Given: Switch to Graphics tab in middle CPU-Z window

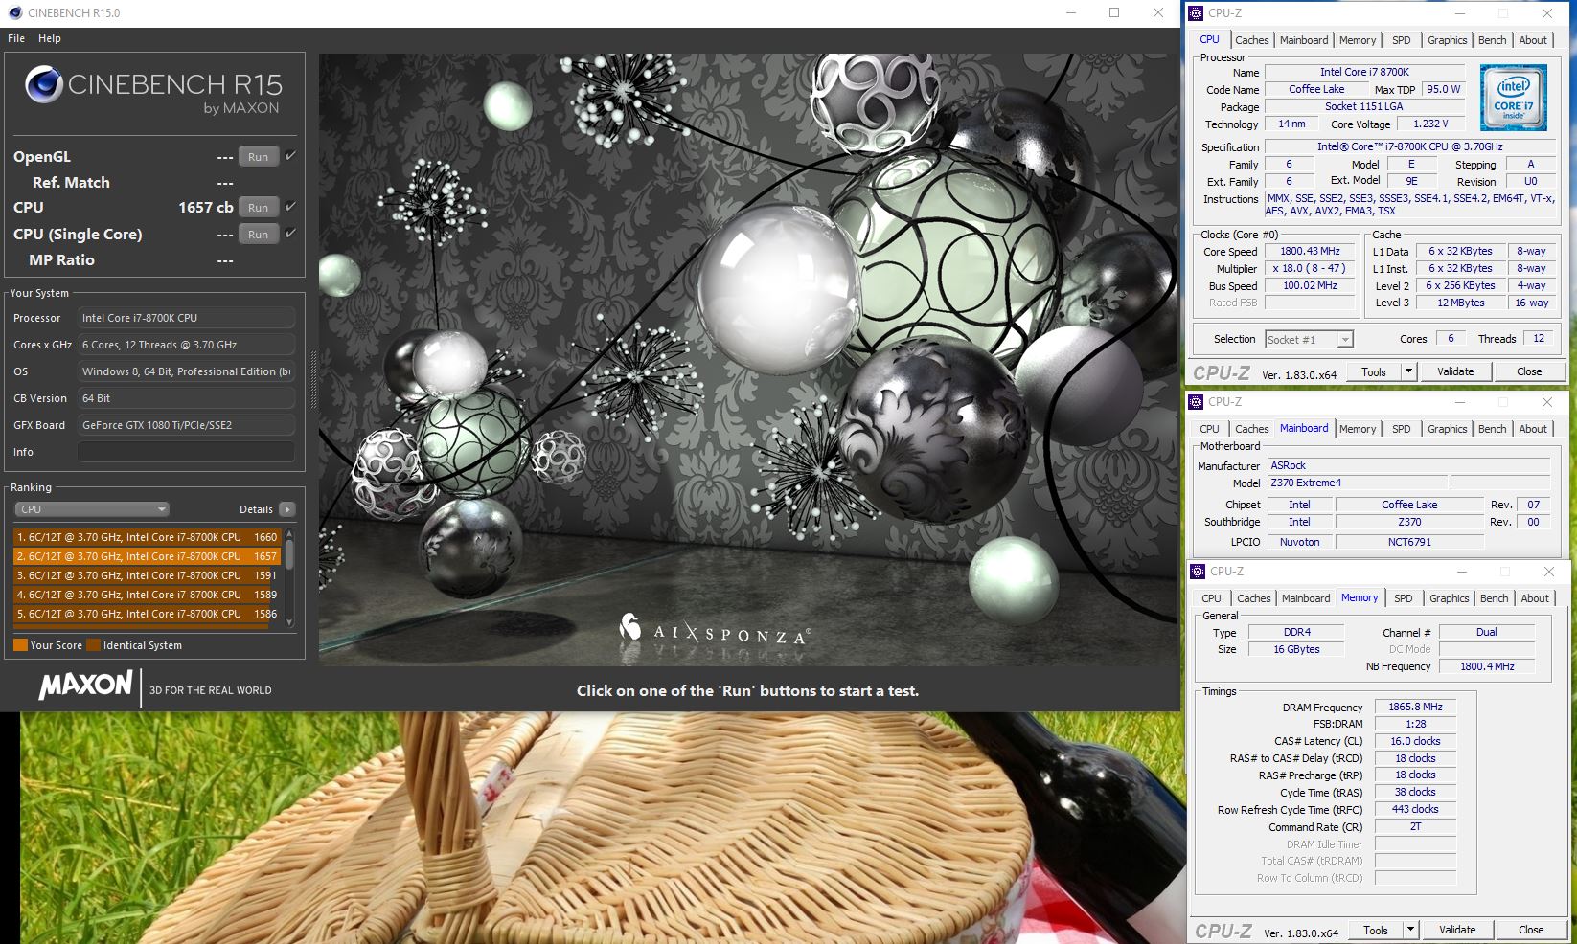Looking at the screenshot, I should 1447,429.
